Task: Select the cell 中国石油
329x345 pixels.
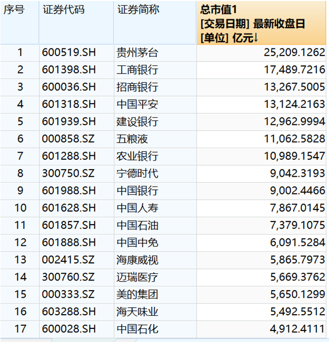Action: (155, 226)
